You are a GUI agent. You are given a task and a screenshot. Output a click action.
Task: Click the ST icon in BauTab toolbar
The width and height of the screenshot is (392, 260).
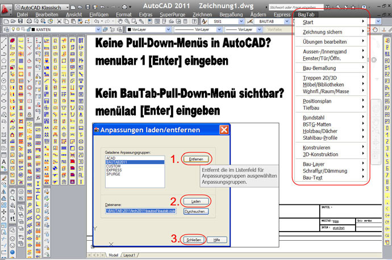coord(81,169)
